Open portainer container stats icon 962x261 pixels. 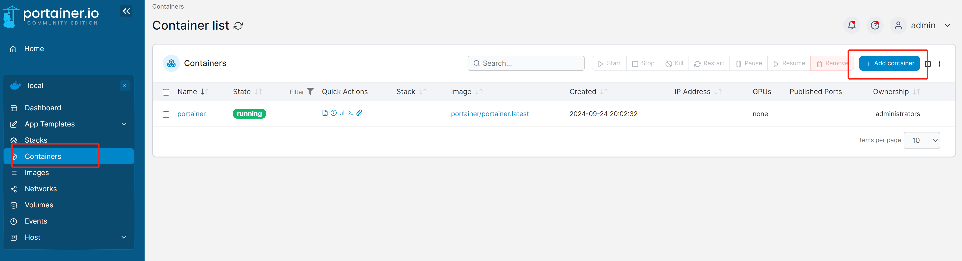[342, 113]
